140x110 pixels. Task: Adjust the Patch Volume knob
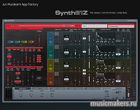click(106, 95)
